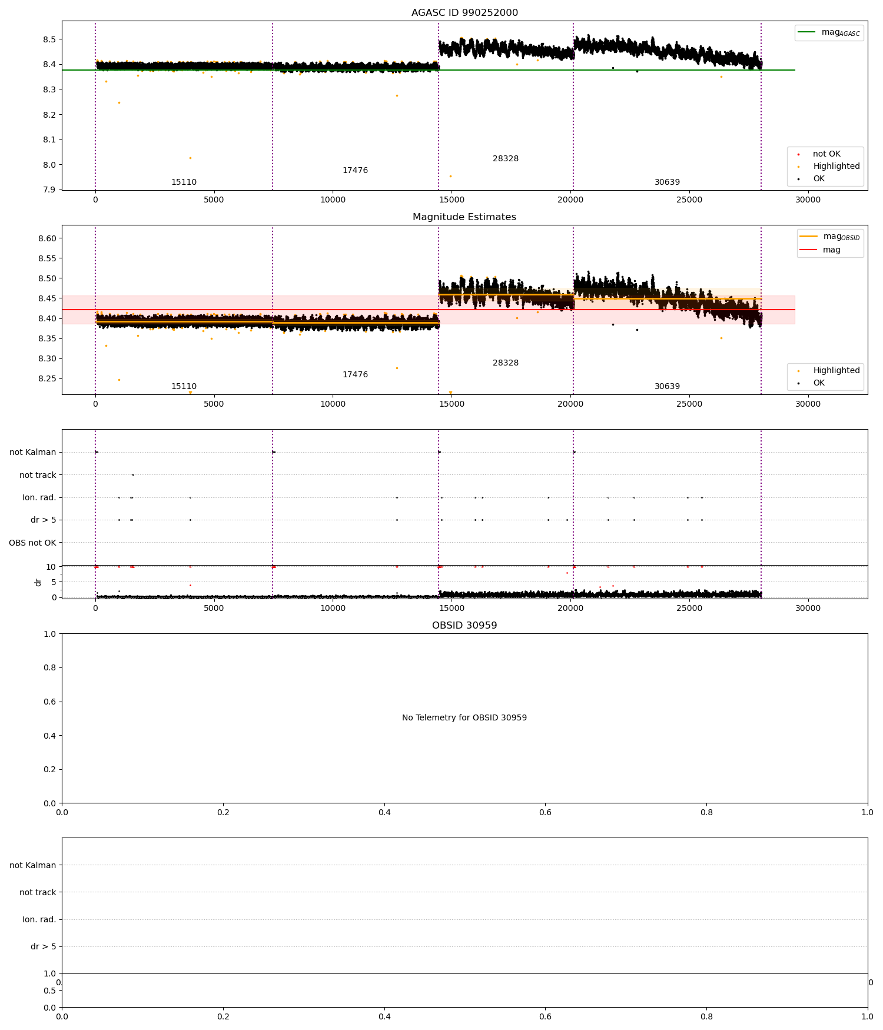Click 'not track' label in the bottom plot
This screenshot has width=883, height=1030.
38,893
